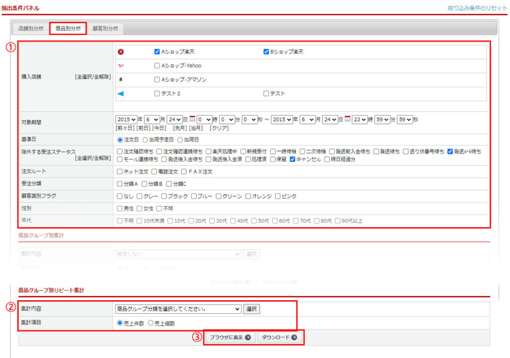Uncheck the Bショップ楽天 checkbox
510x358 pixels.
pyautogui.click(x=266, y=52)
